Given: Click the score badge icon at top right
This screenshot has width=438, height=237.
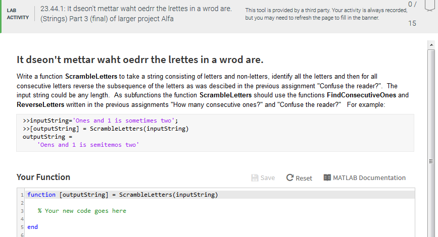Looking at the screenshot, I should [x=430, y=6].
